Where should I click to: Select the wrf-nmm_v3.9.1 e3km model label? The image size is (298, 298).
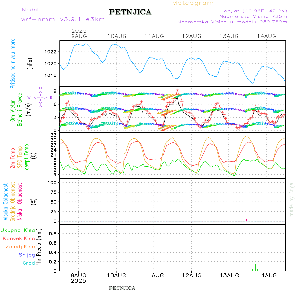tap(63, 19)
